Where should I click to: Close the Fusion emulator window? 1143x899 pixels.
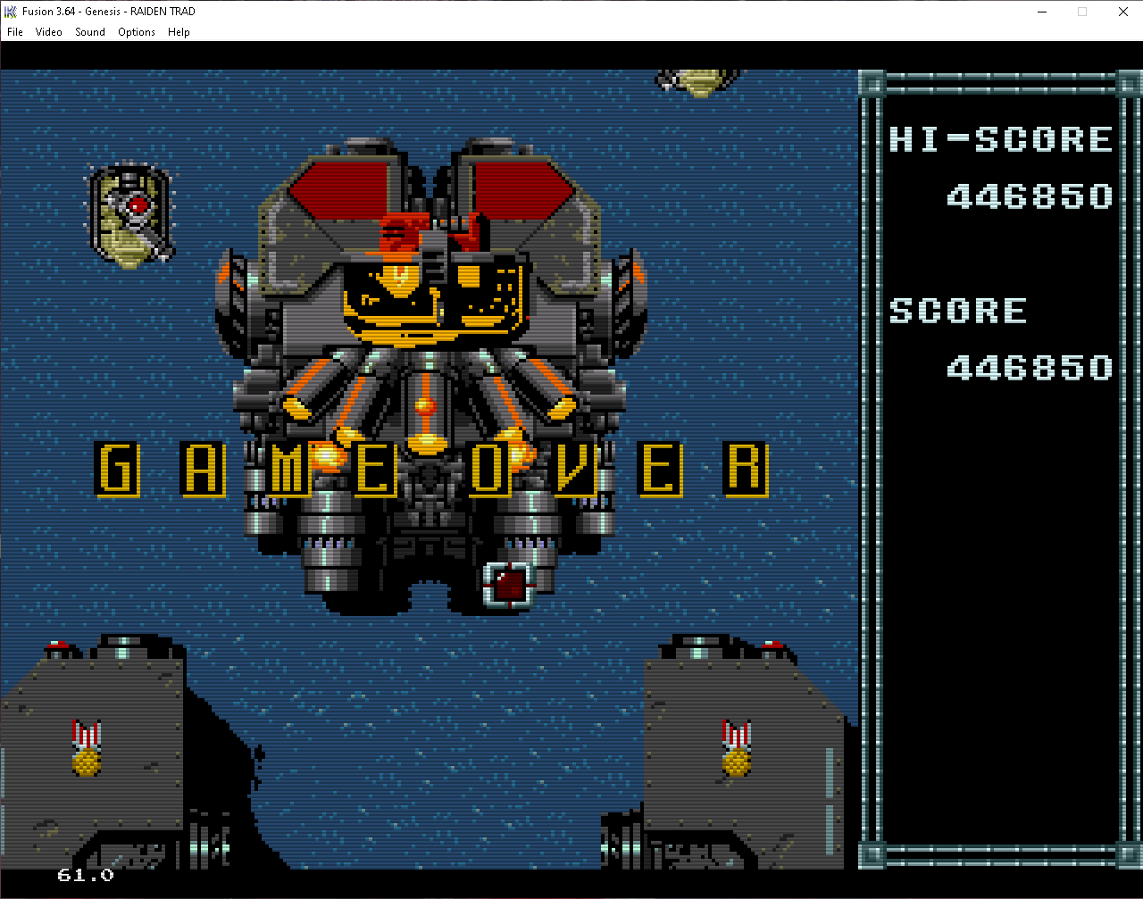click(x=1122, y=12)
